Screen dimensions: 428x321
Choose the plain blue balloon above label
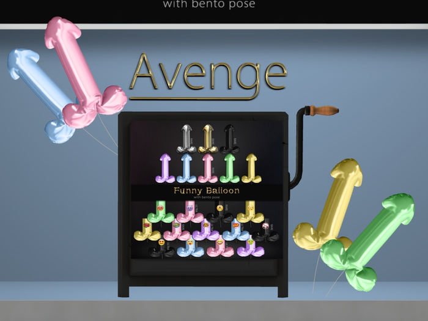pos(186,168)
